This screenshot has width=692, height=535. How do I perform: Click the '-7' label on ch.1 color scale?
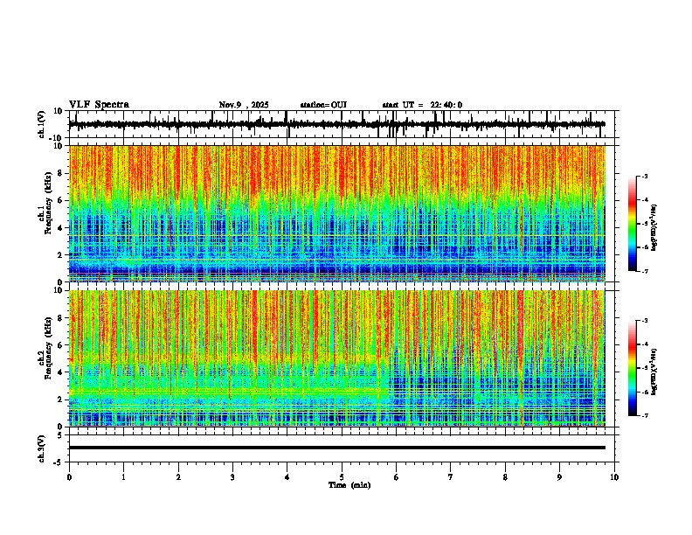(x=645, y=271)
